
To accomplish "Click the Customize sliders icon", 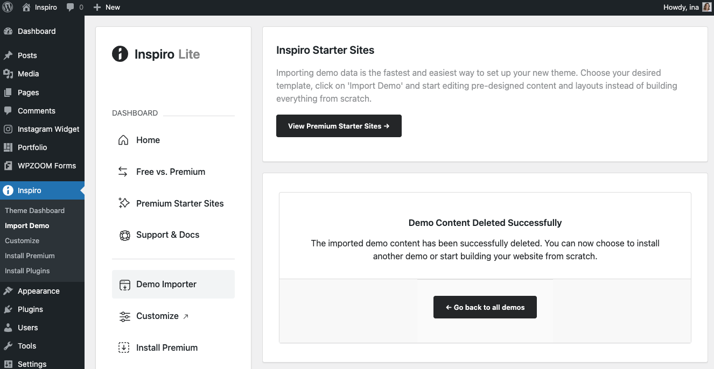I will [x=124, y=316].
